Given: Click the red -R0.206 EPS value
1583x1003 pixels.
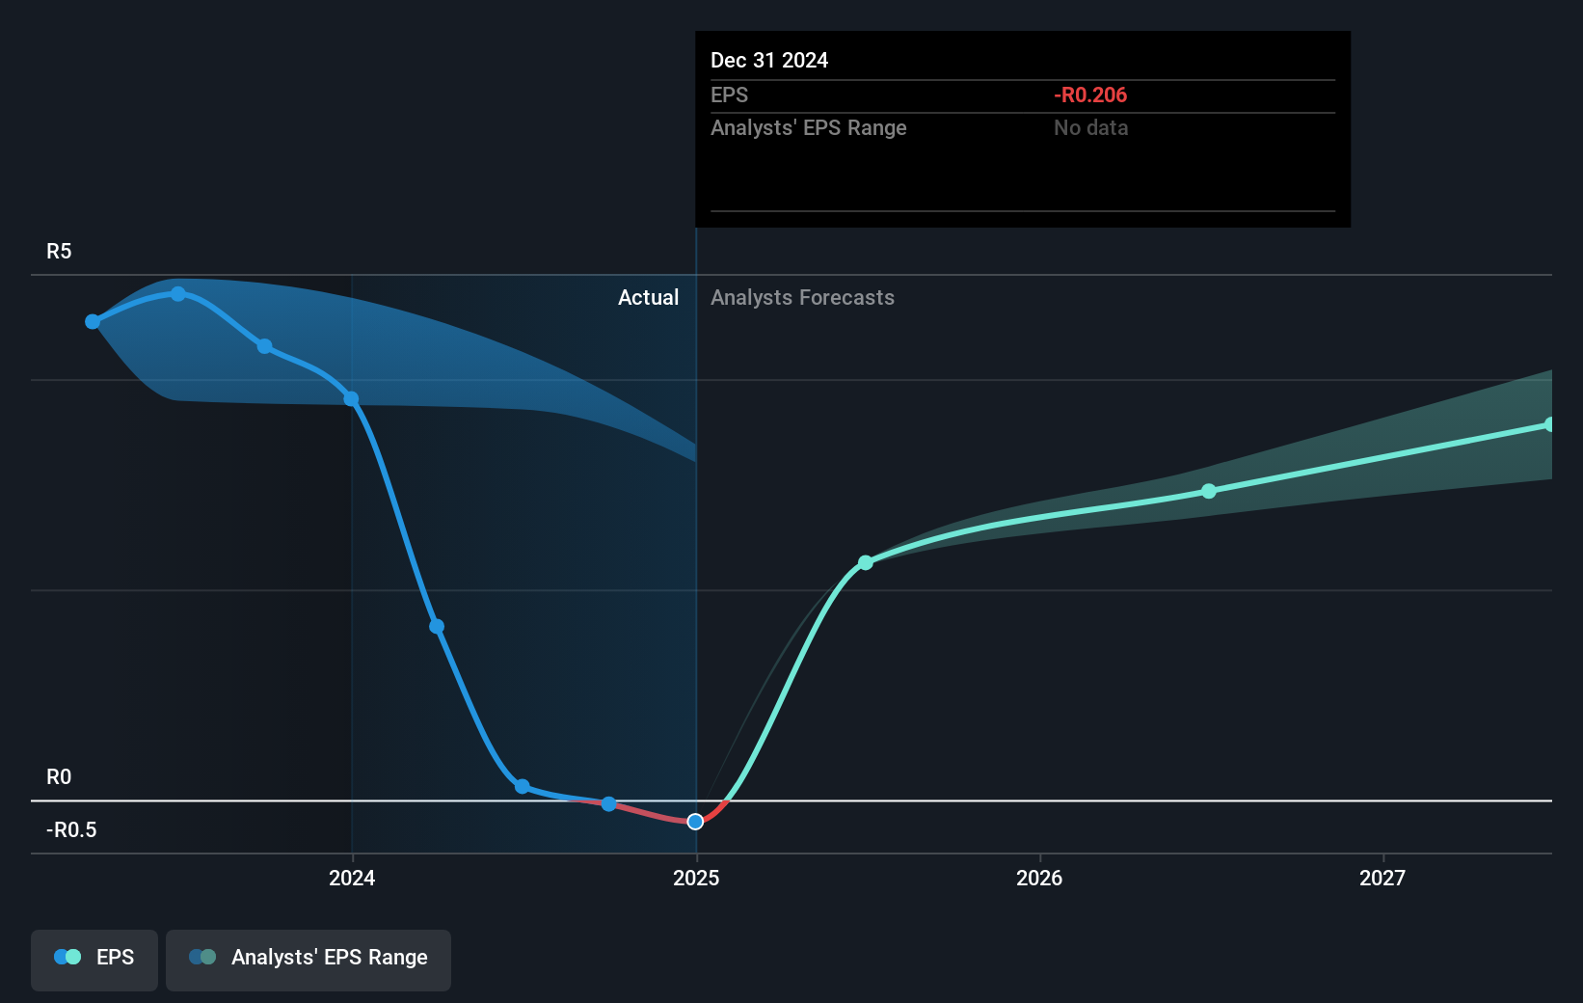Looking at the screenshot, I should click(1090, 95).
